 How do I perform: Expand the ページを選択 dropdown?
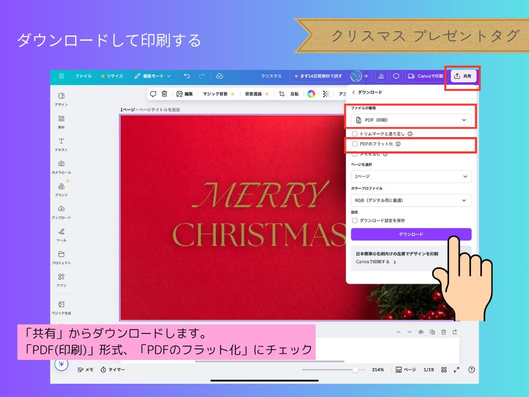411,176
